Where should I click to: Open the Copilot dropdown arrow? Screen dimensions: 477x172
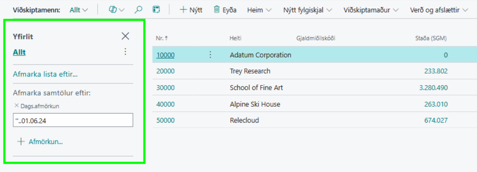coord(122,9)
